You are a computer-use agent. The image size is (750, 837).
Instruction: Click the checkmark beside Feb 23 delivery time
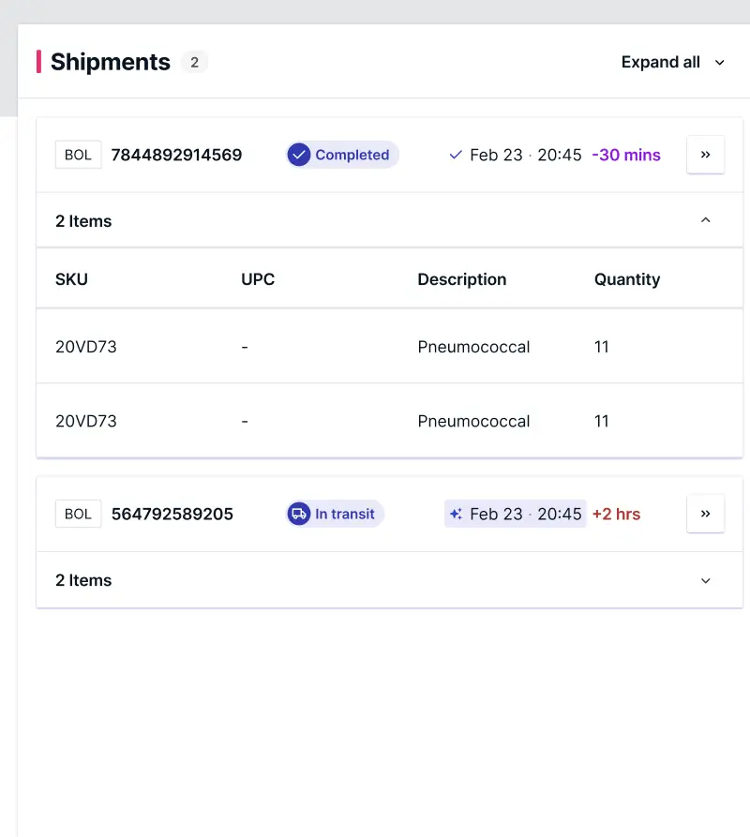coord(456,155)
